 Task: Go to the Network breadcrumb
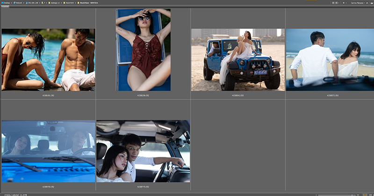coord(18,3)
